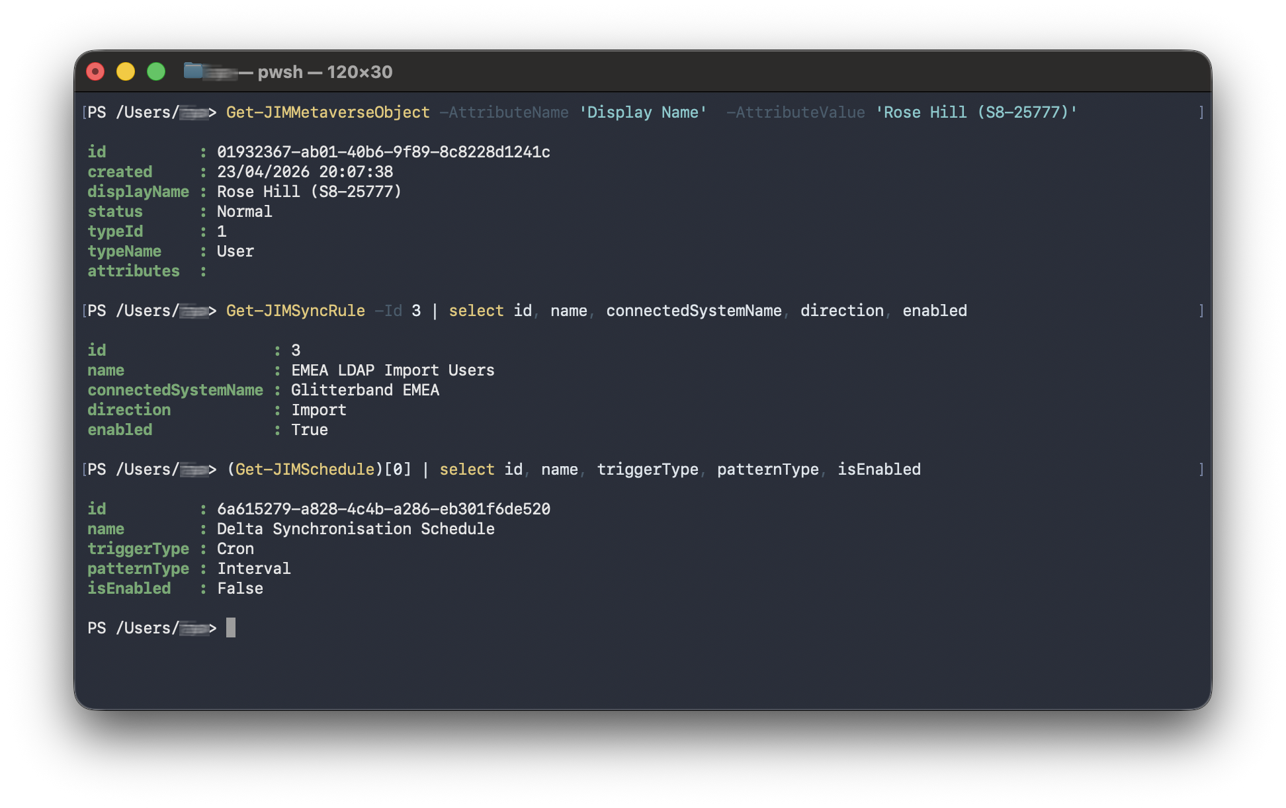Image resolution: width=1286 pixels, height=808 pixels.
Task: Click 'EMEA LDAP Import Users' rule name
Action: [x=392, y=370]
